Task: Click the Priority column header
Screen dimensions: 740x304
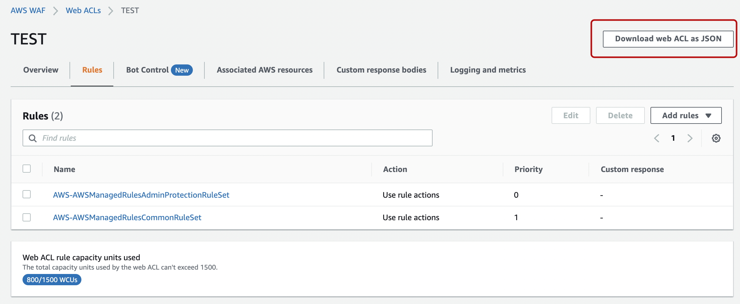Action: 528,169
